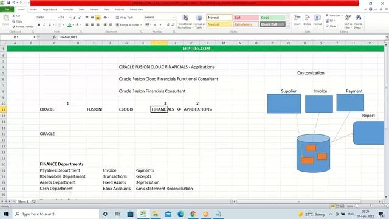Switch to the Formulas tab
The height and width of the screenshot is (219, 389).
pos(67,10)
